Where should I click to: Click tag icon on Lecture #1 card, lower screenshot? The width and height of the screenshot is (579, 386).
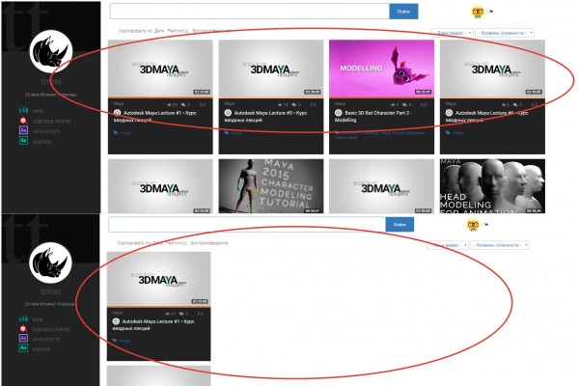(115, 341)
